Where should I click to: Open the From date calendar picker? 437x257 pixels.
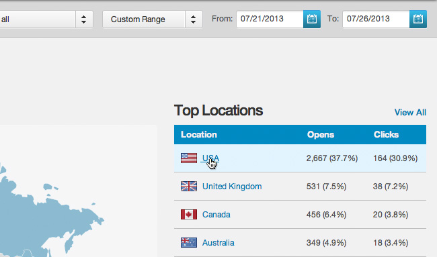[x=312, y=19]
